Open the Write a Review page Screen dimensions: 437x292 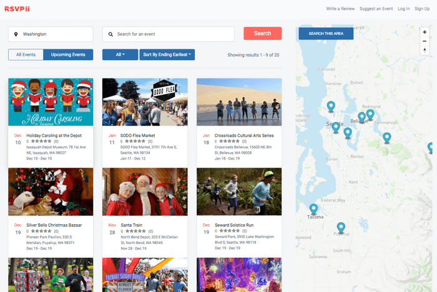coord(341,9)
